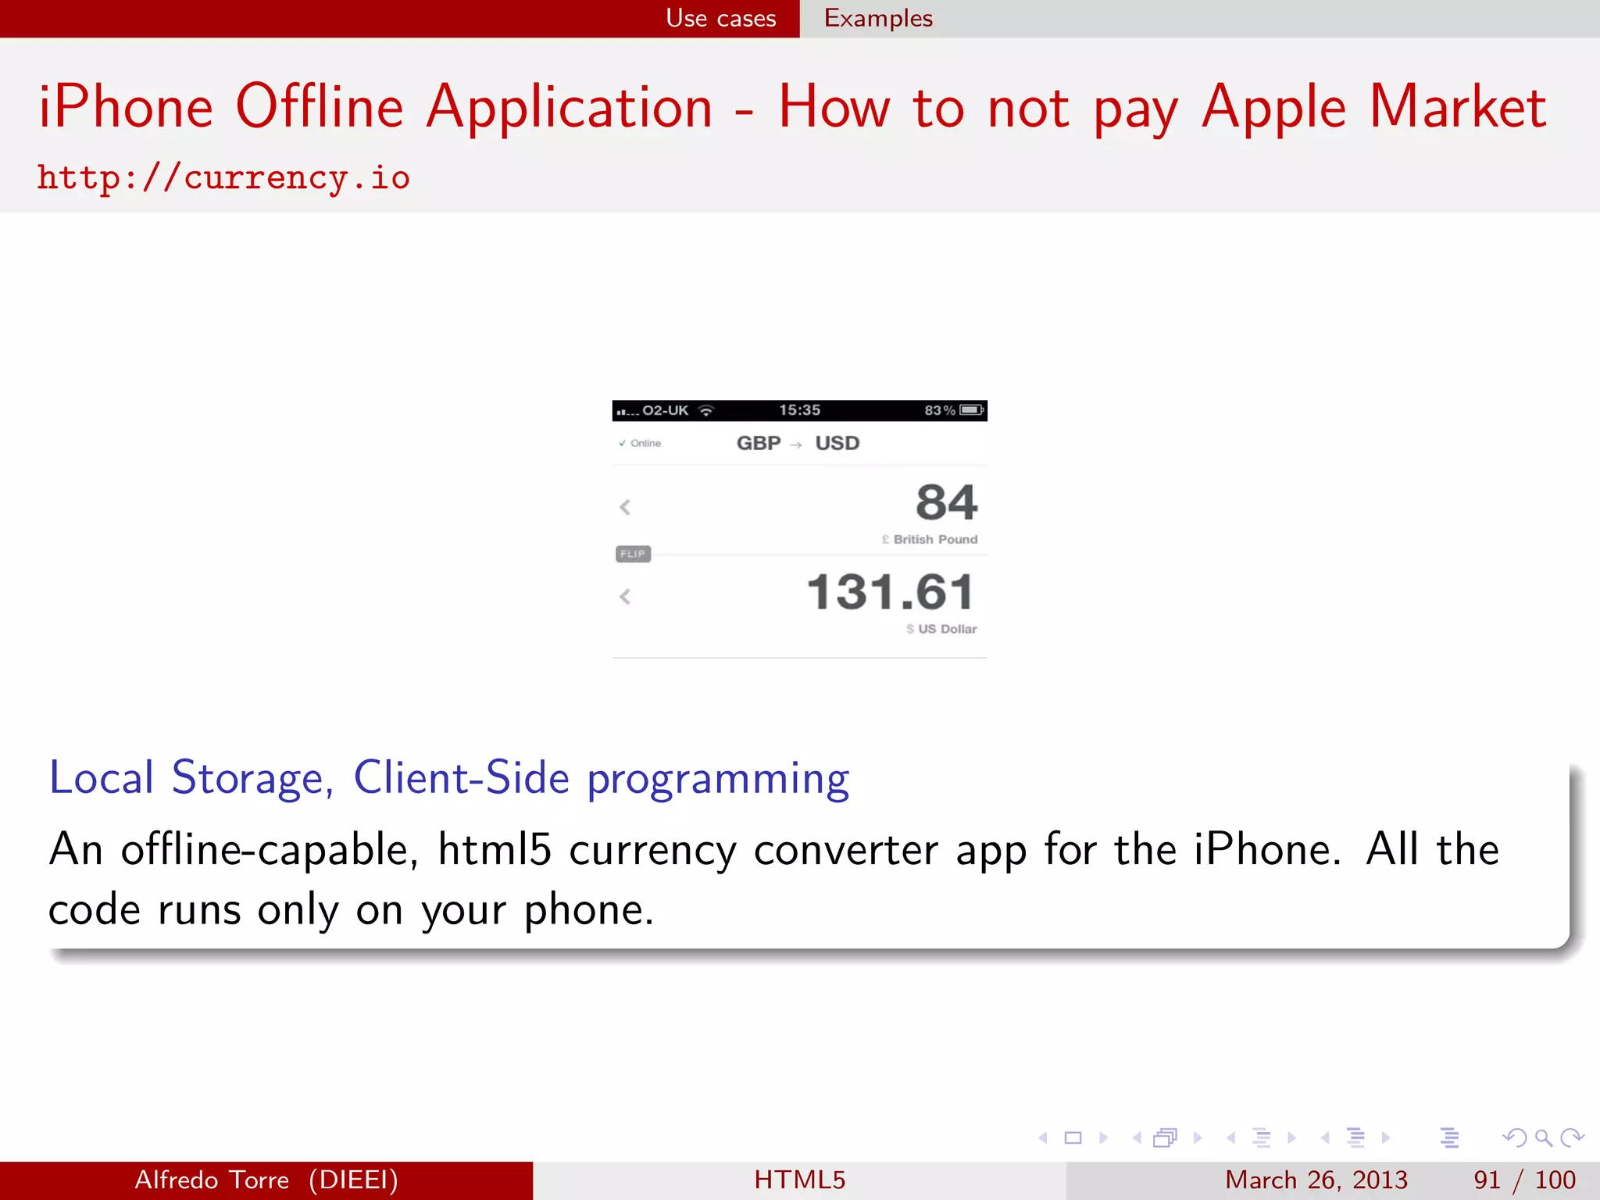The height and width of the screenshot is (1200, 1600).
Task: Click the chevron beside British Pound amount
Action: [x=625, y=507]
